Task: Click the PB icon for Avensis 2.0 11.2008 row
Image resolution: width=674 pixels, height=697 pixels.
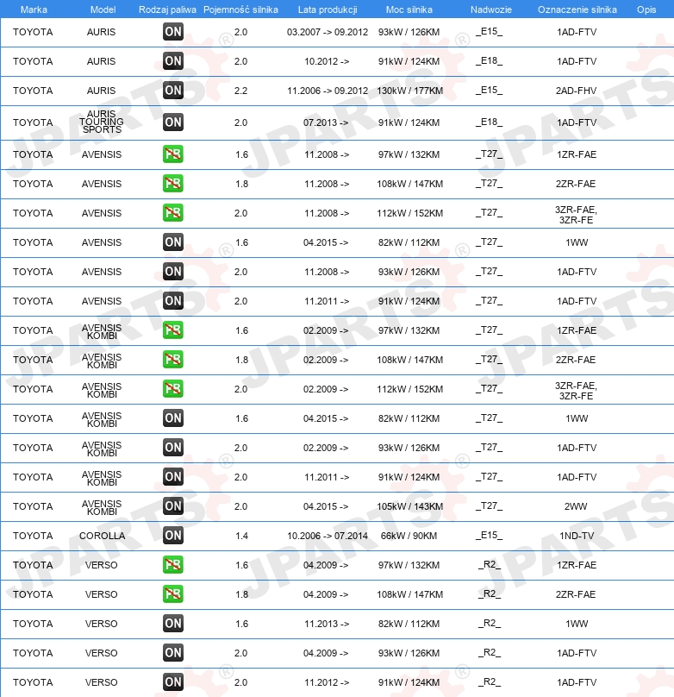Action: pos(173,213)
